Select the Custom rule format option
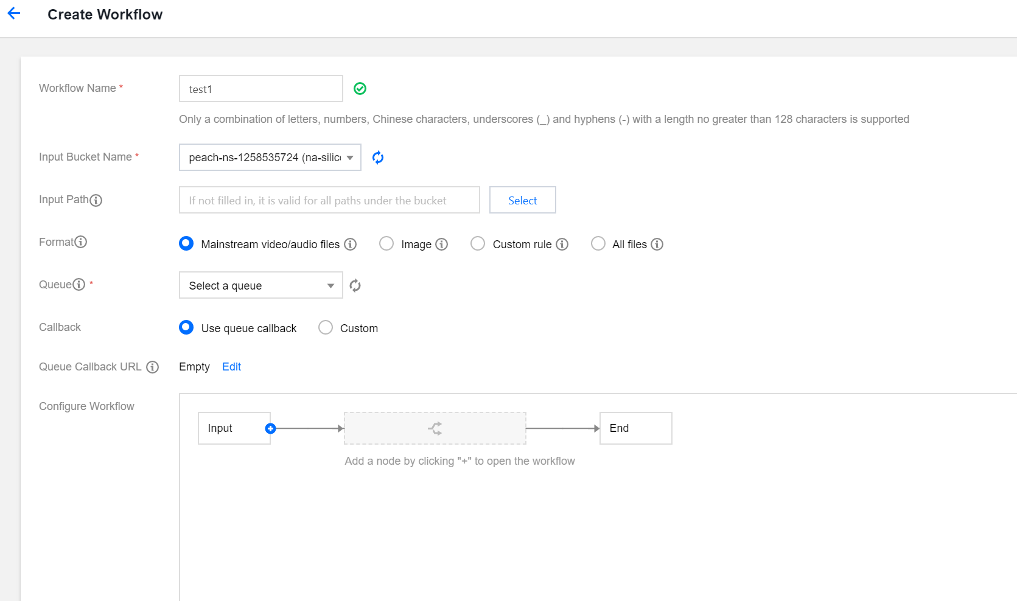Screen dimensions: 1017x601 click(x=478, y=244)
